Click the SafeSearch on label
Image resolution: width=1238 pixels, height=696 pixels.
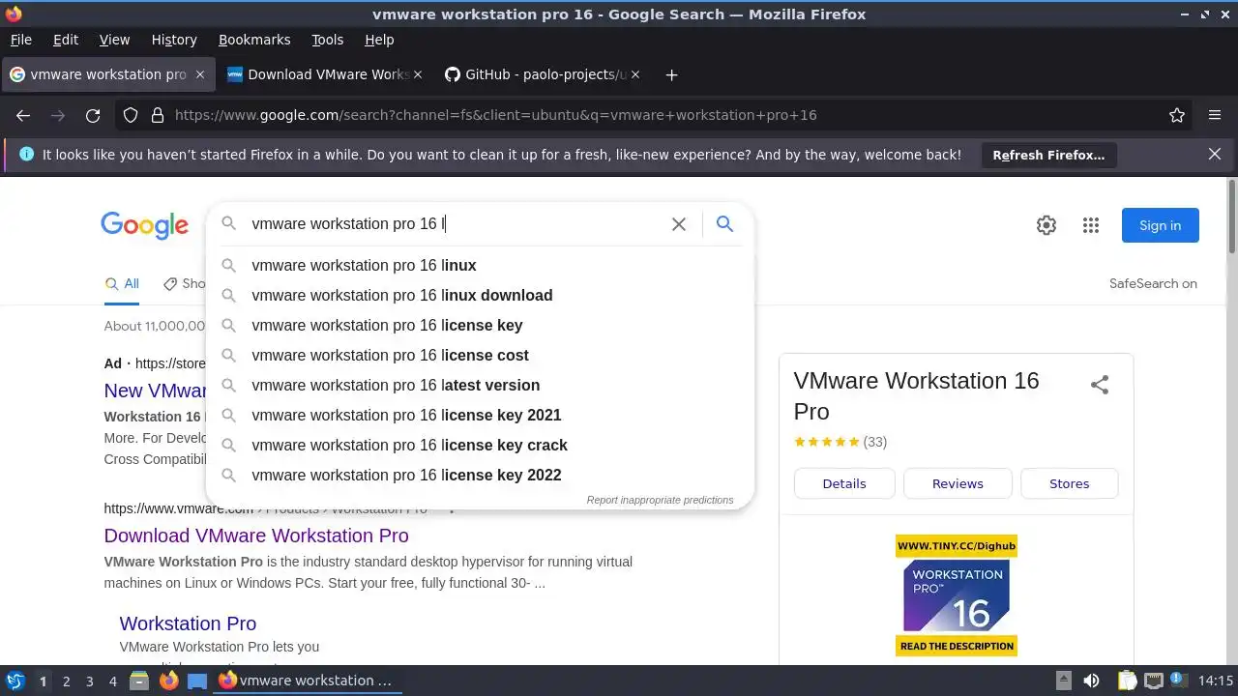pos(1153,283)
